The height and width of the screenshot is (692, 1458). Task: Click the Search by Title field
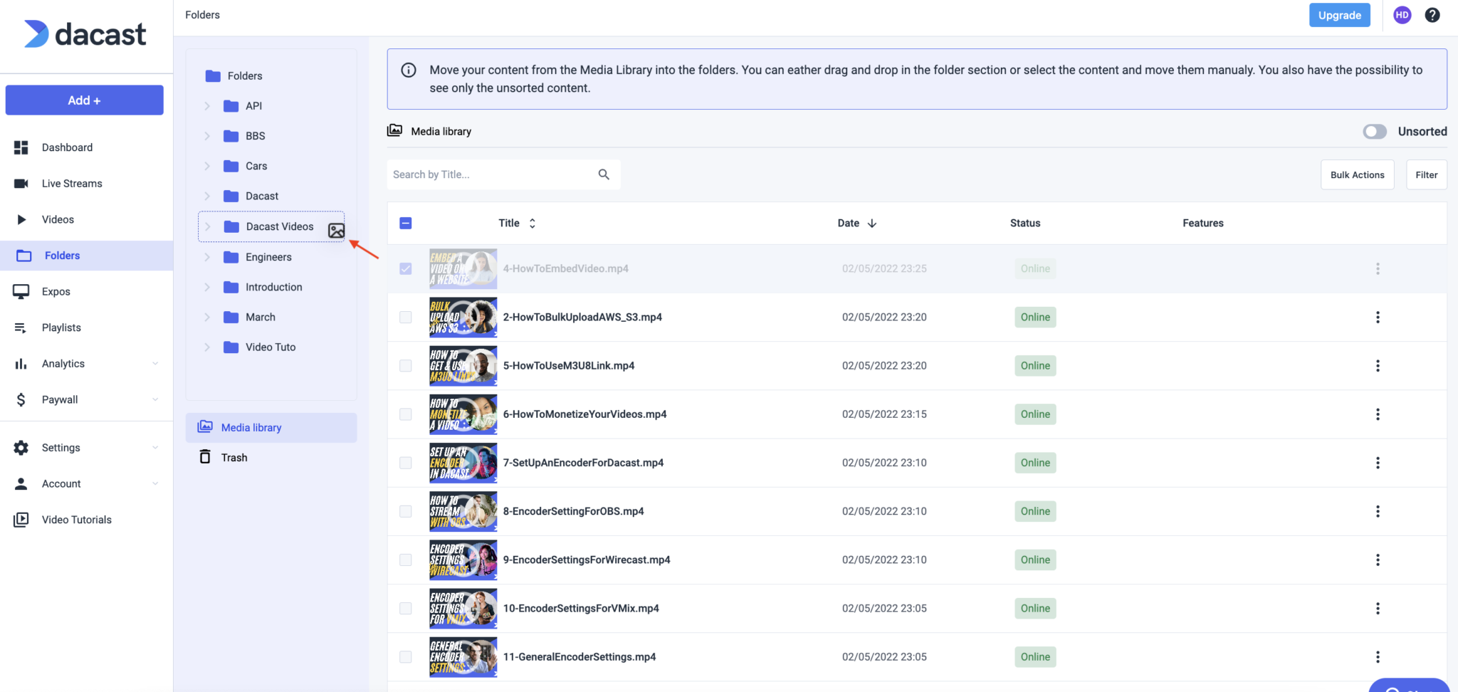pyautogui.click(x=504, y=174)
